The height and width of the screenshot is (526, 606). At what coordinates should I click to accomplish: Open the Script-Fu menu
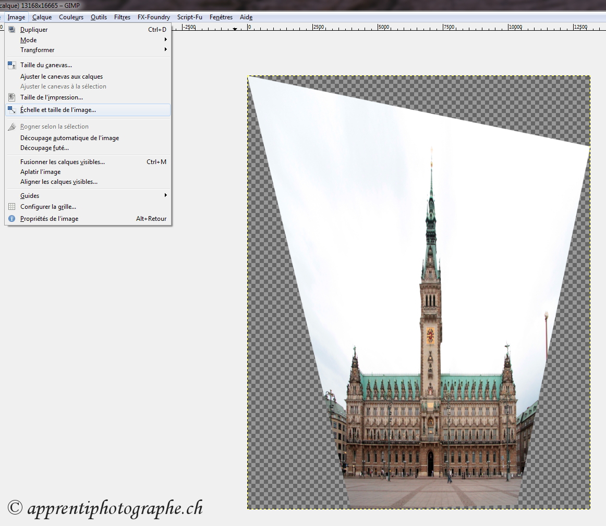(189, 17)
